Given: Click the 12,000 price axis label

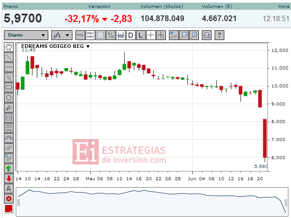Looking at the screenshot, I should click(x=280, y=50).
